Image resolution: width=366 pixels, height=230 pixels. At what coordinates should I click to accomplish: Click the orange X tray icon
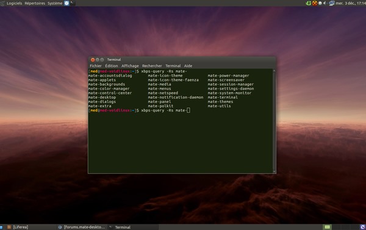315,3
